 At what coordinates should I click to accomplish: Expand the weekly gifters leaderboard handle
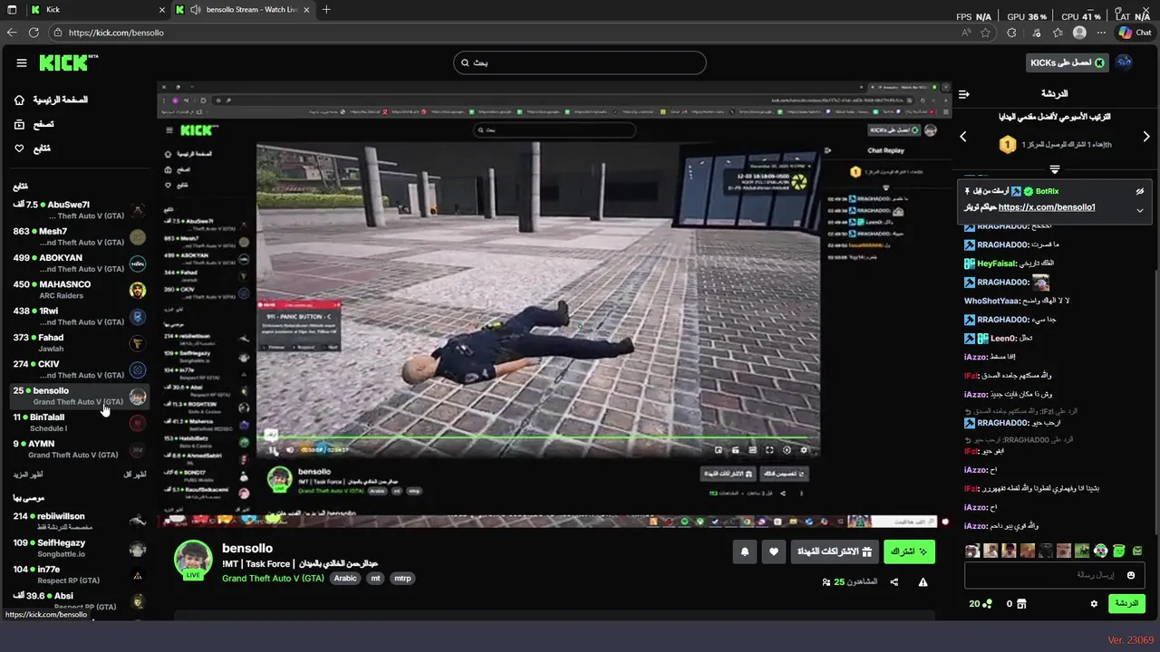pos(1054,169)
